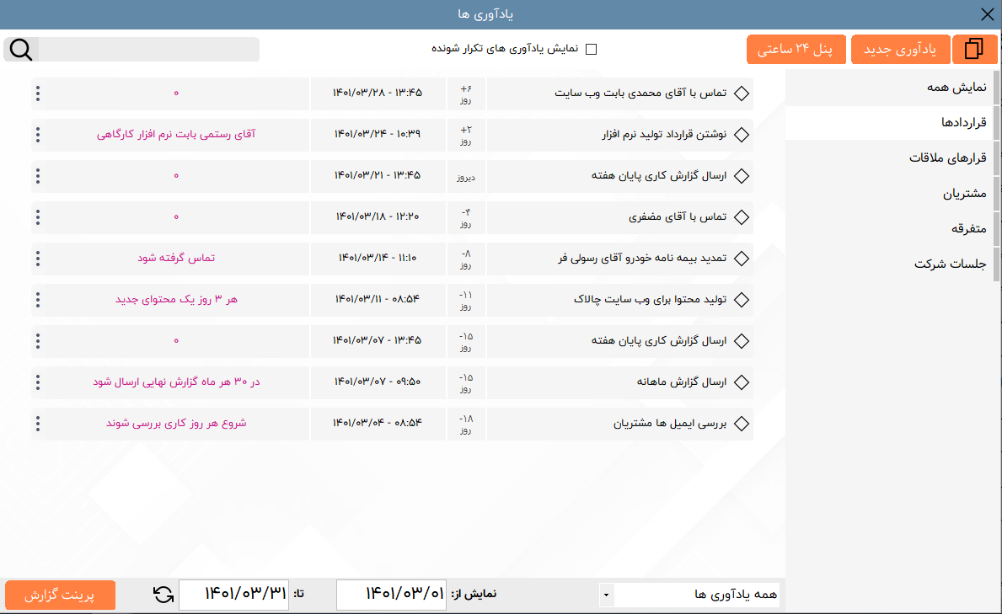Screen dimensions: 1002x614
Task: Enable the "نمایش یادآوری های تکرار شونده" checkbox
Action: (592, 49)
